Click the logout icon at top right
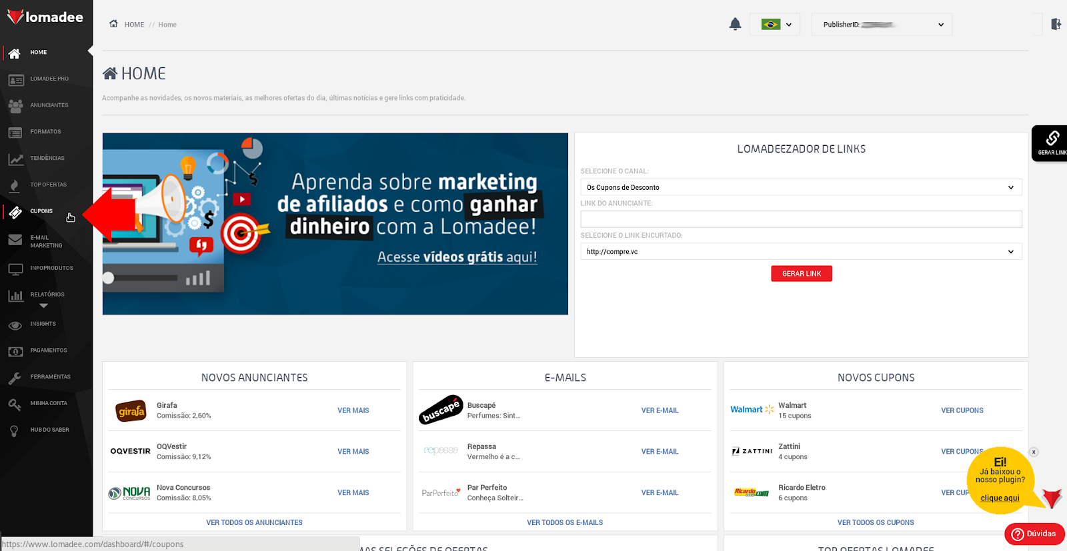 (1056, 24)
